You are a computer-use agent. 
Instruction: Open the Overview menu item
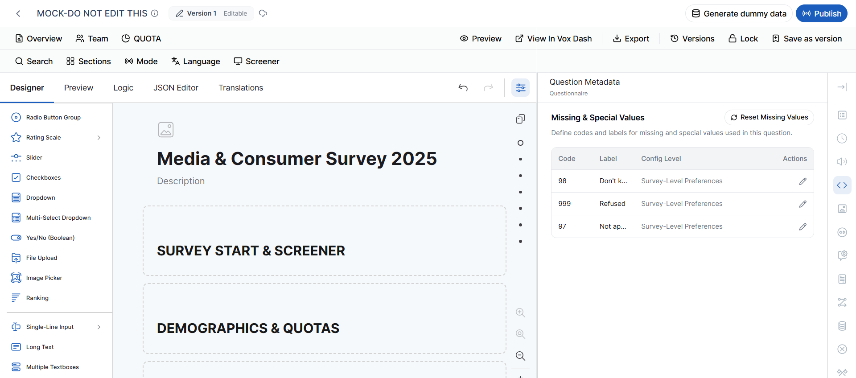click(39, 39)
